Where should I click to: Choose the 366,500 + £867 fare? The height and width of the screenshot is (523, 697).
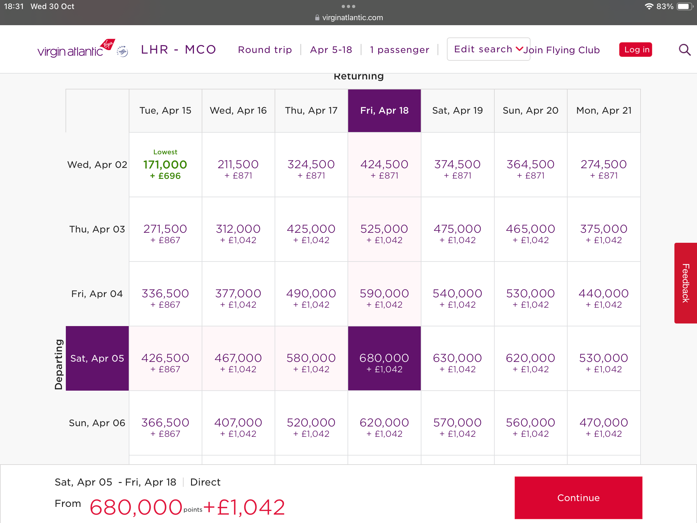pos(166,423)
